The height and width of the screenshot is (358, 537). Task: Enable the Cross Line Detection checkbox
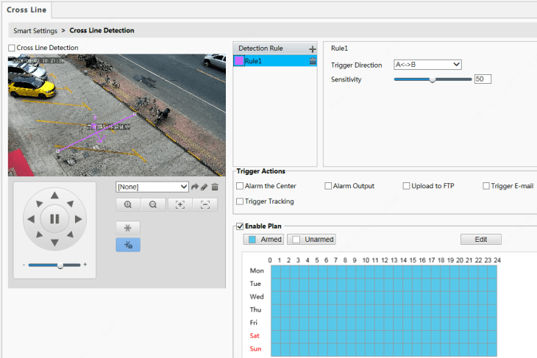(x=12, y=48)
